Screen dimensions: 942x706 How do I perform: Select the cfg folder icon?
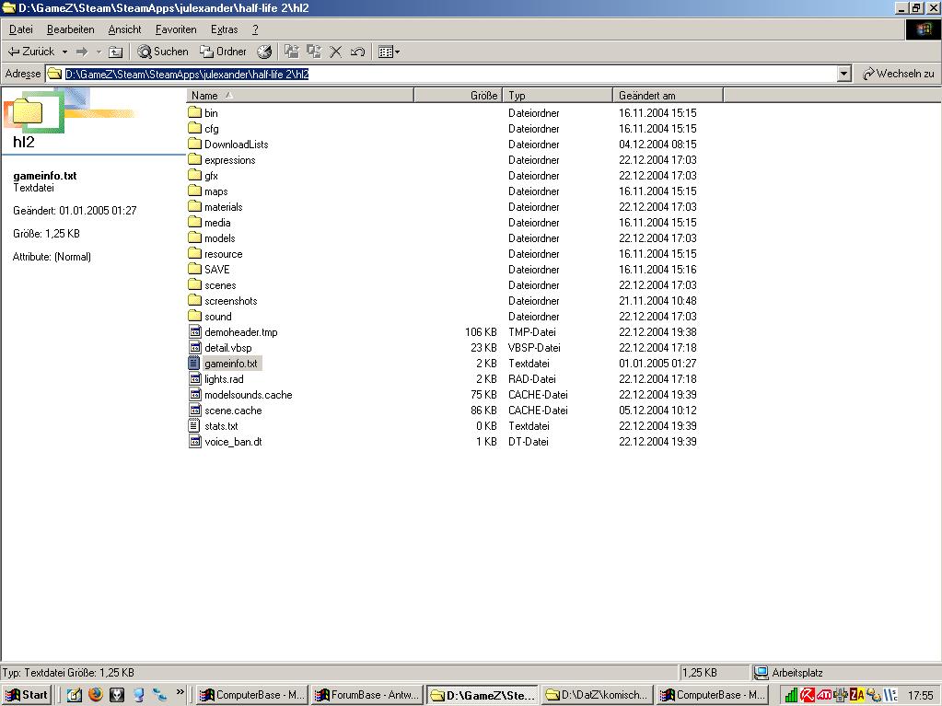tap(194, 128)
